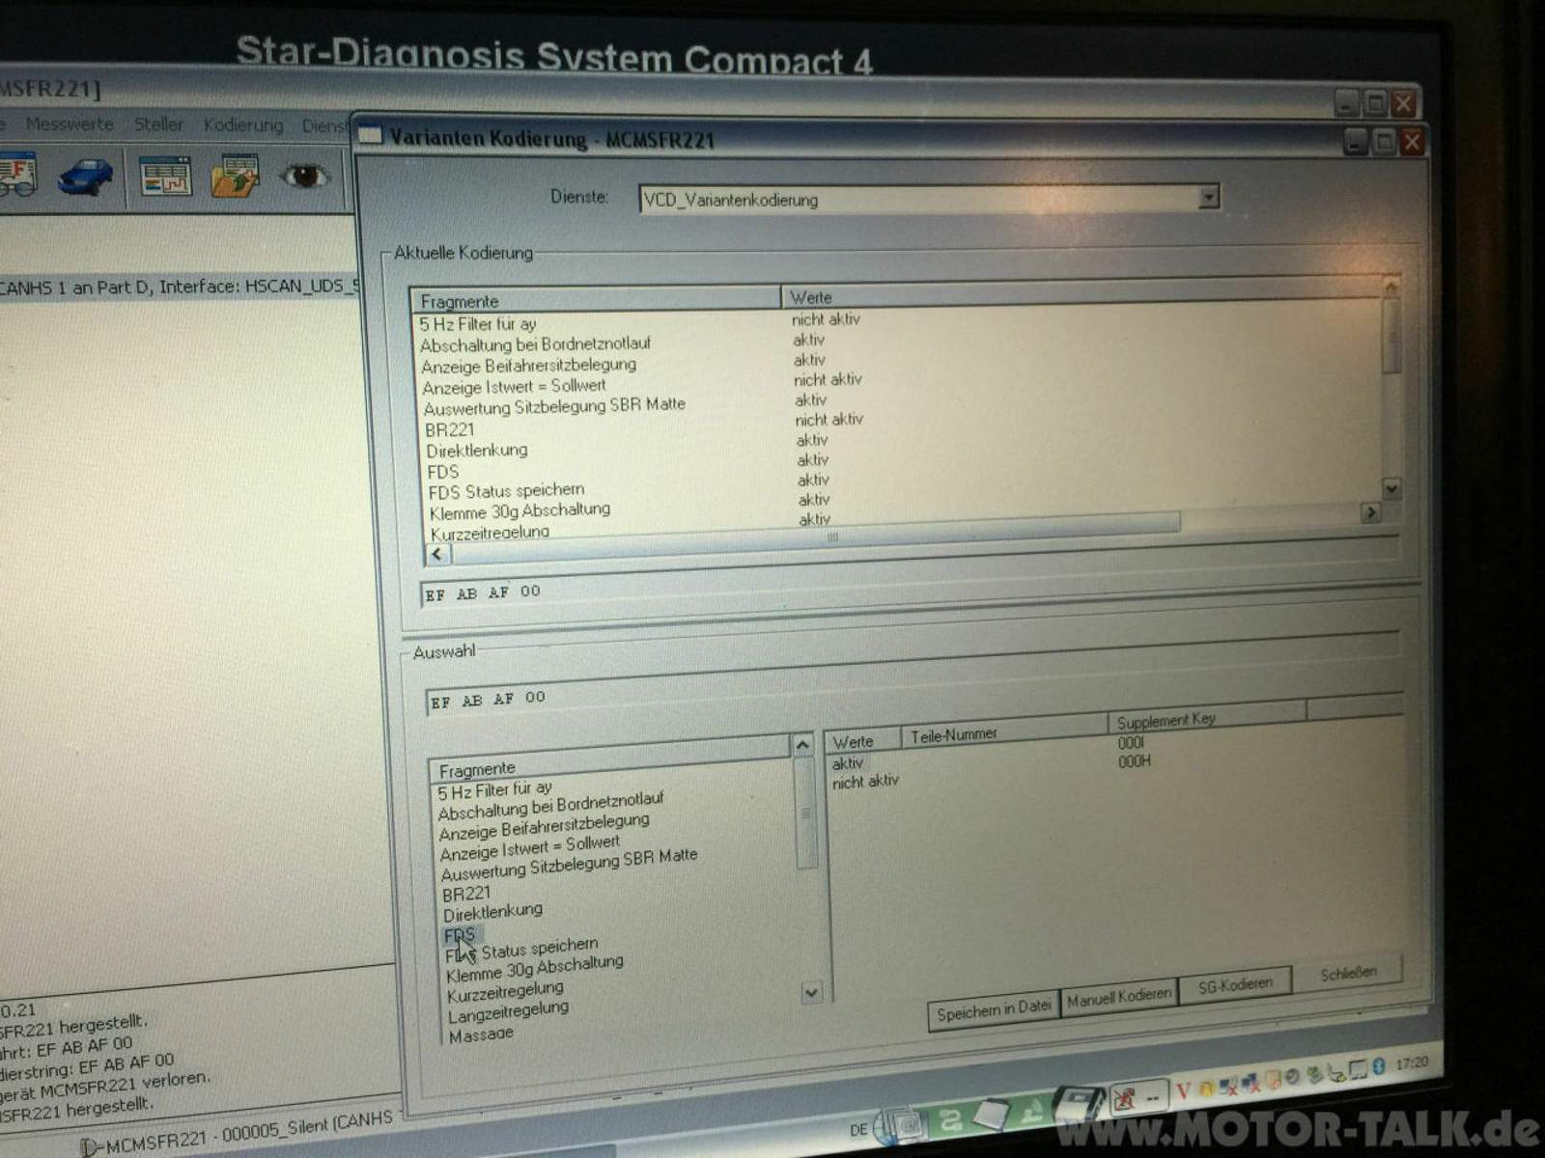Click left arrow of horizontal scrollbar
1545x1158 pixels.
[x=437, y=554]
